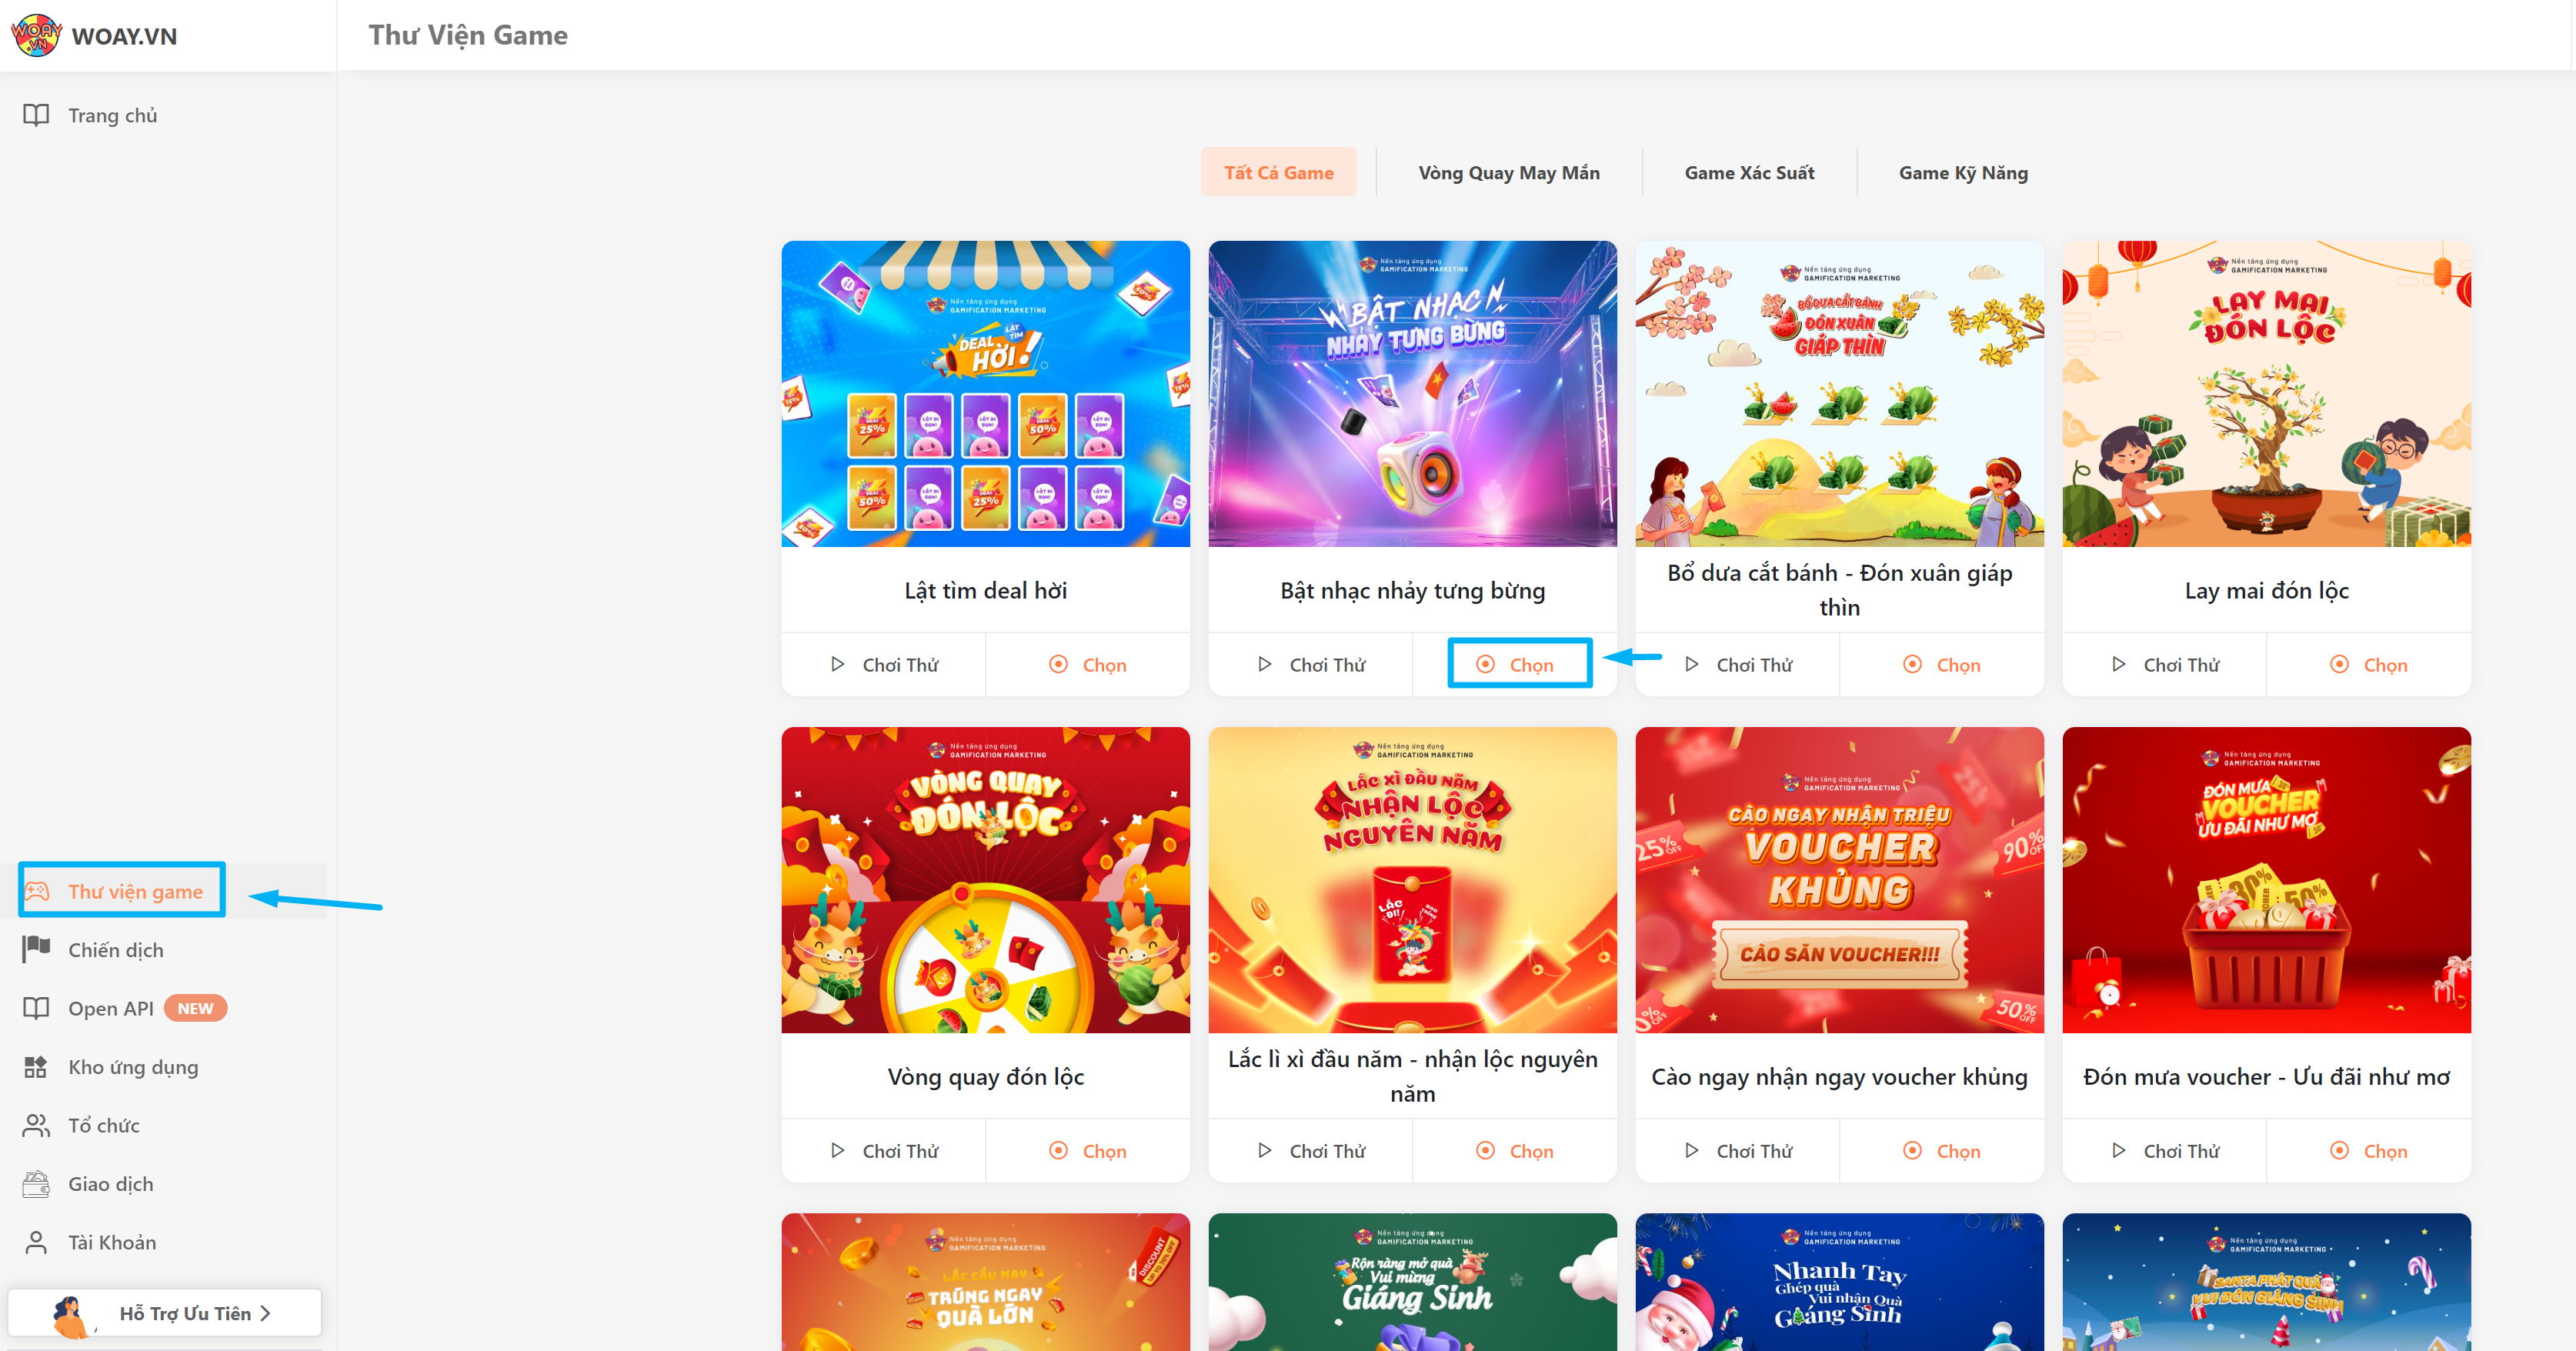The height and width of the screenshot is (1351, 2576).
Task: Open Tài Khoản user icon
Action: pyautogui.click(x=36, y=1242)
